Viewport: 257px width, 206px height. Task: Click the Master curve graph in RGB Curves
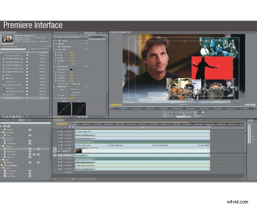tap(64, 109)
